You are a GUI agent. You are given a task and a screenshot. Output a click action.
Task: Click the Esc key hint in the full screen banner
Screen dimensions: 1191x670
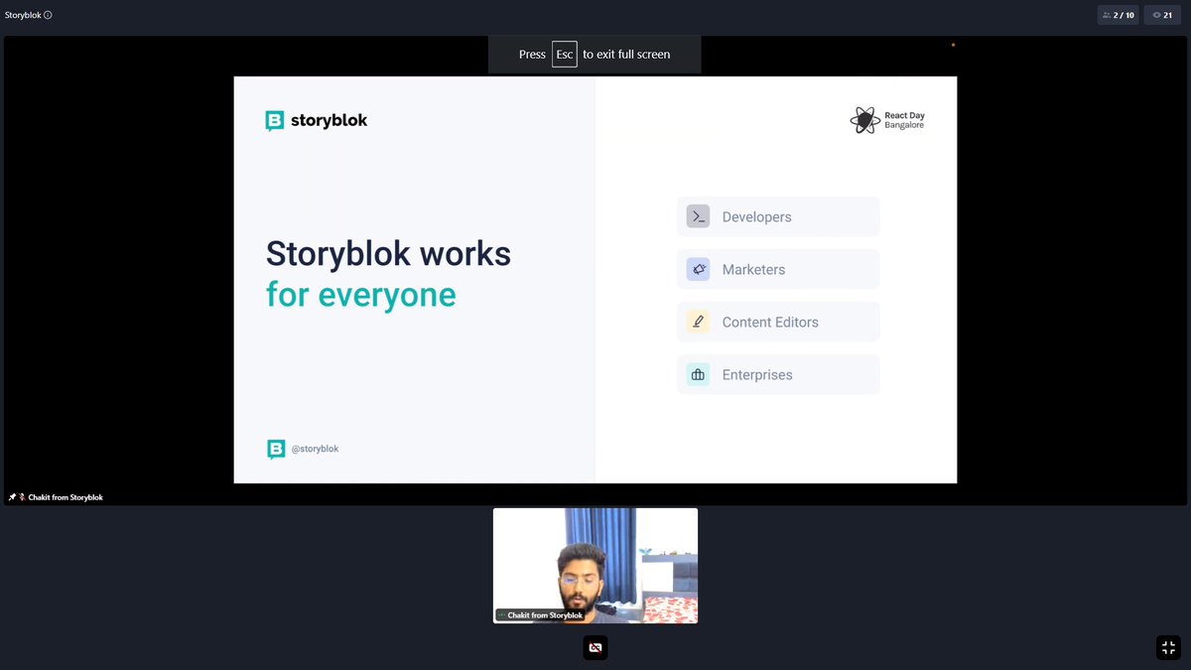[565, 55]
